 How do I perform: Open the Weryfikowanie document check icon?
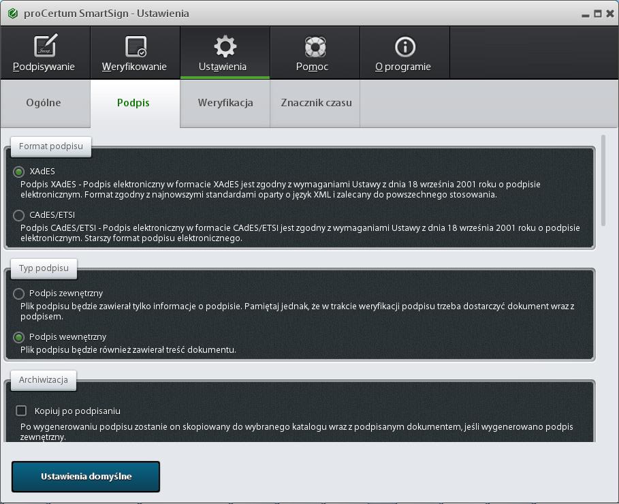(x=135, y=46)
